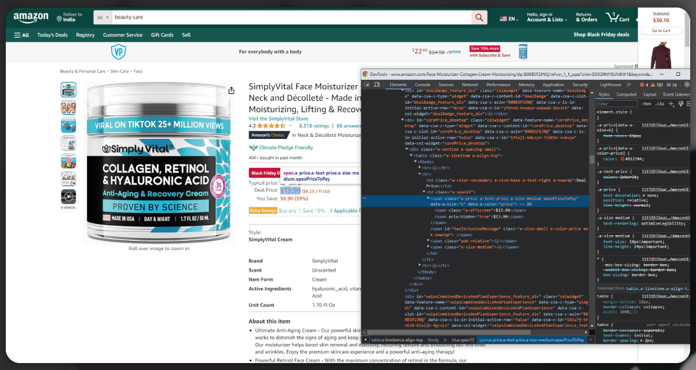Open the Performance tab

point(498,85)
